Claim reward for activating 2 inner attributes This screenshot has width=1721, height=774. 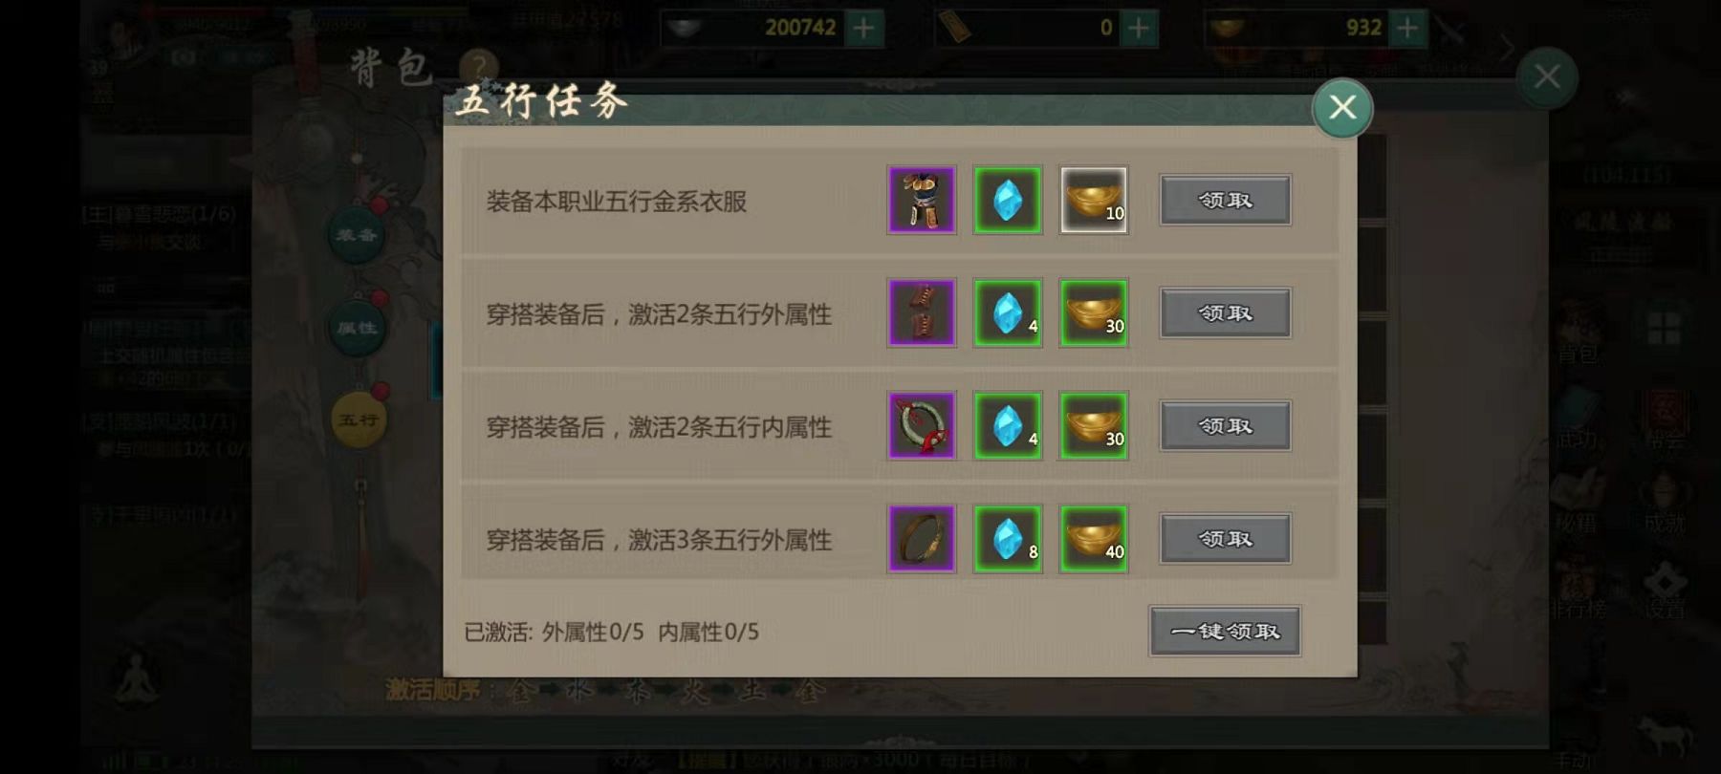1226,425
